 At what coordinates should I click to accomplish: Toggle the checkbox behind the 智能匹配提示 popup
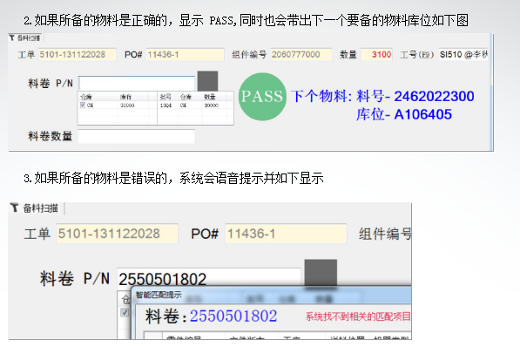(125, 312)
